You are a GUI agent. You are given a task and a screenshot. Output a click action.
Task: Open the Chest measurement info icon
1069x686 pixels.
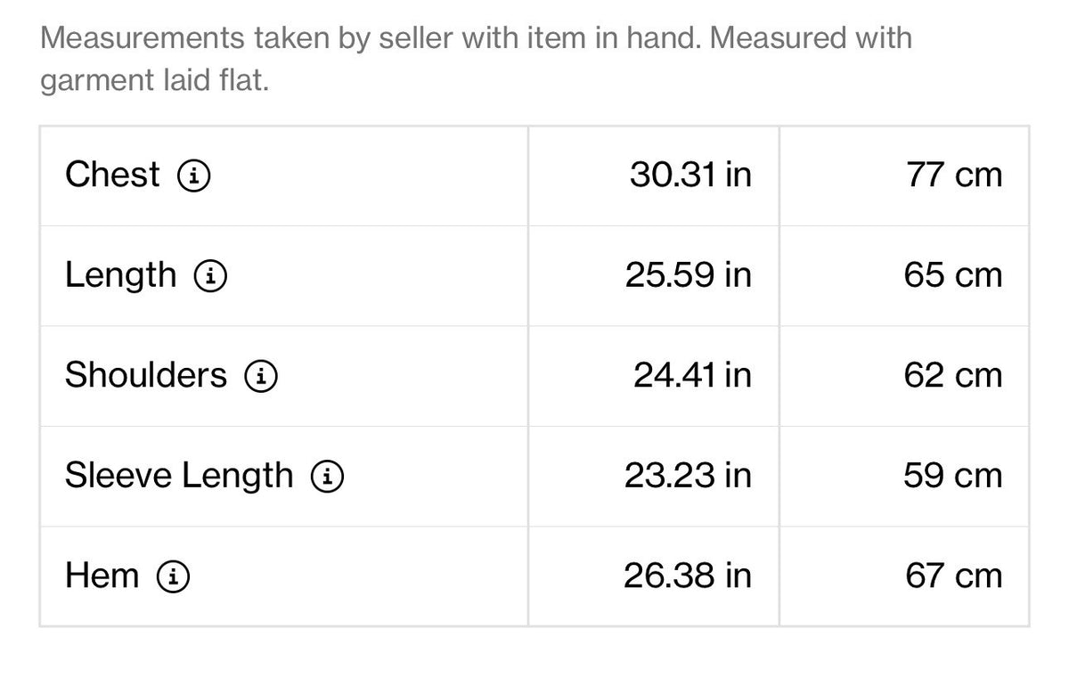pos(194,176)
